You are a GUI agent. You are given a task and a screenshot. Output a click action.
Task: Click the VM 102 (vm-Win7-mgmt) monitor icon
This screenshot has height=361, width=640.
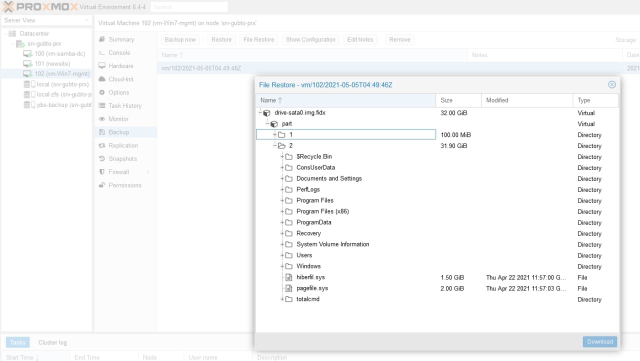[28, 74]
